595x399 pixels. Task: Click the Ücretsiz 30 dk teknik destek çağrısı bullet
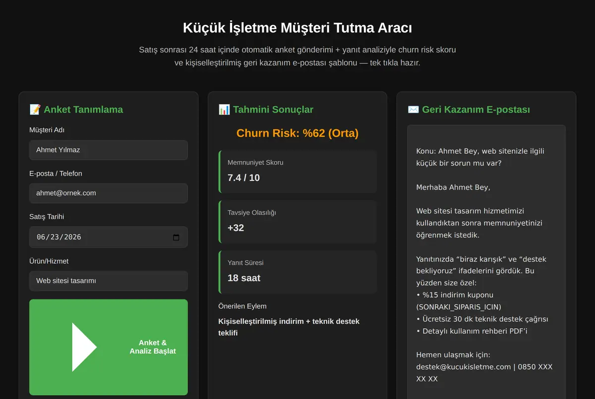click(482, 319)
